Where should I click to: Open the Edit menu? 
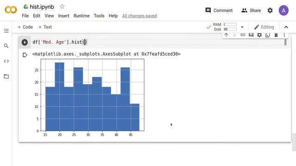pos(37,16)
